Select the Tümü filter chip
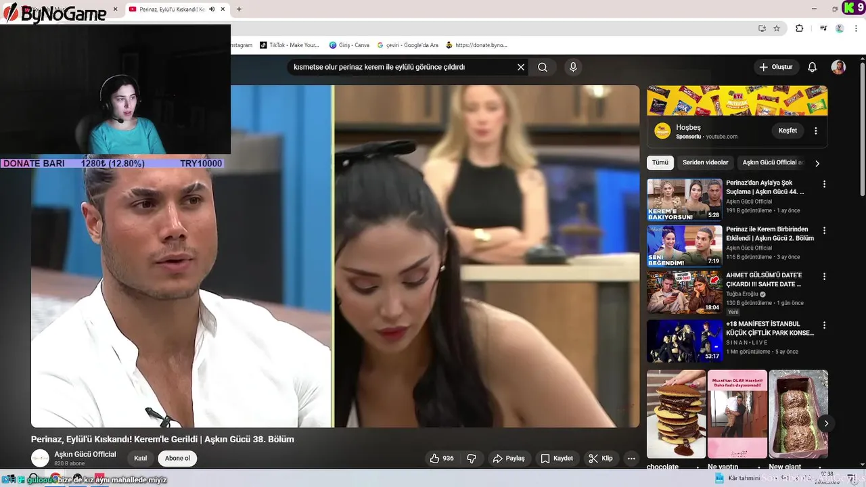Viewport: 866px width, 487px height. (660, 162)
